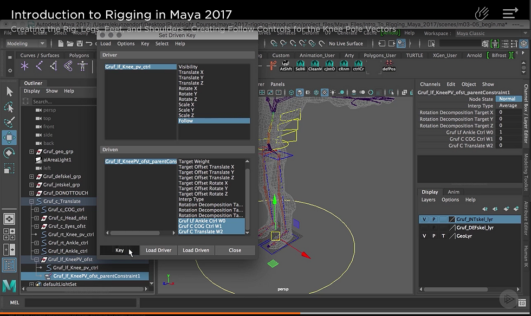Toggle T template mode for GeoLyr
The height and width of the screenshot is (316, 531).
pos(443,236)
